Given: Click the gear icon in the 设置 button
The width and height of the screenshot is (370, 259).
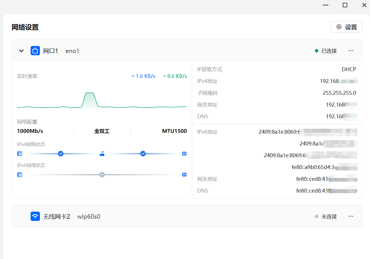Looking at the screenshot, I should [339, 27].
